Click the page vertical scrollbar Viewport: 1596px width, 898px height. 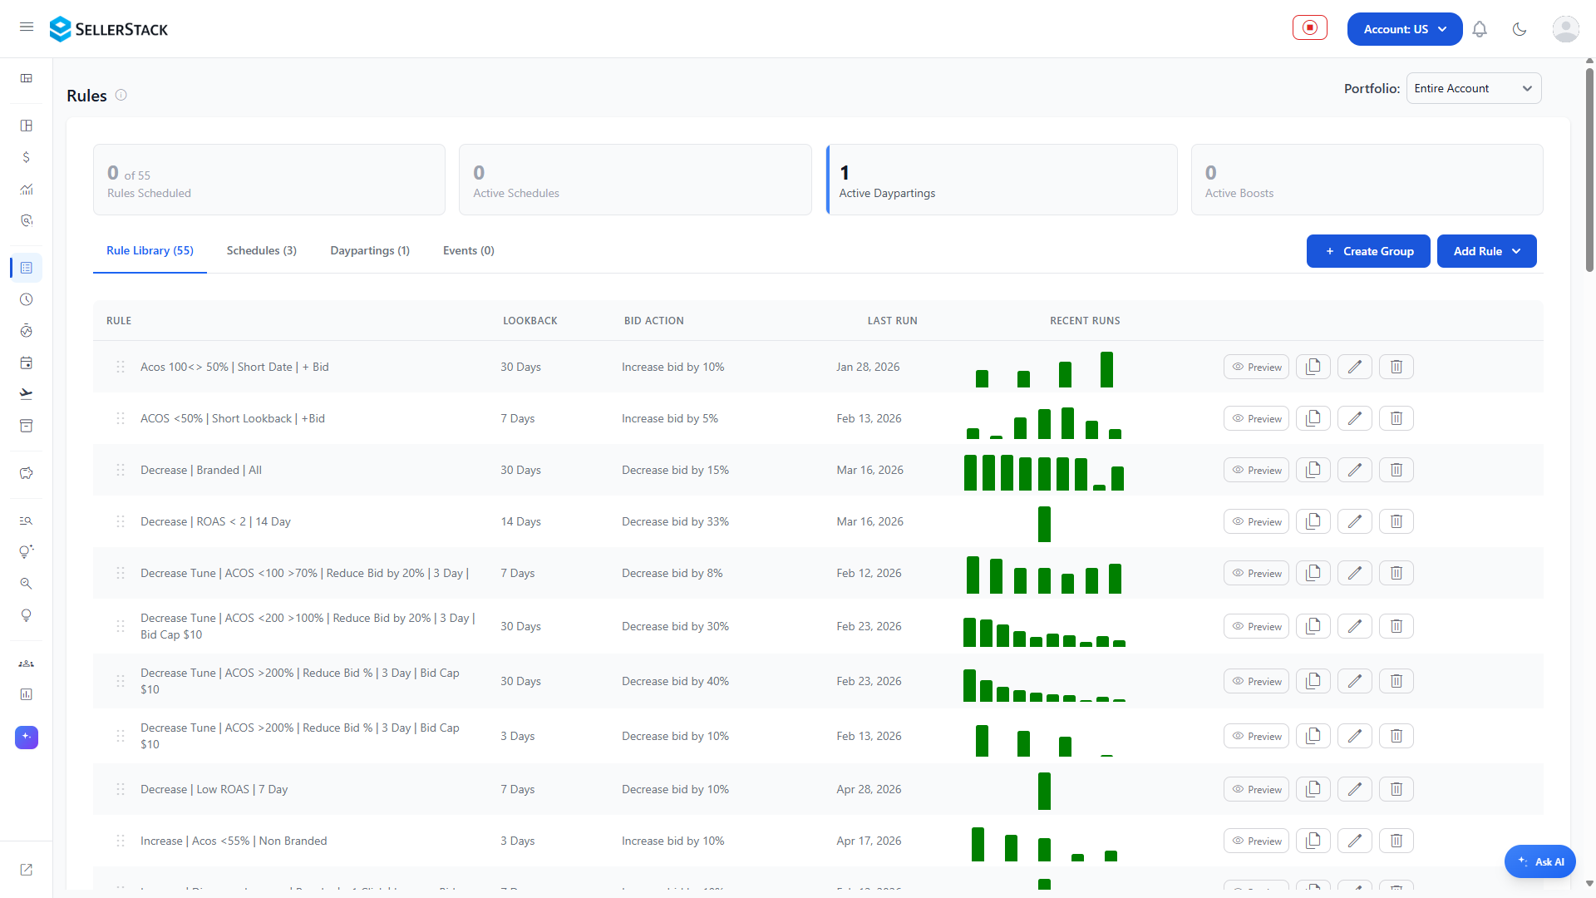[1589, 170]
